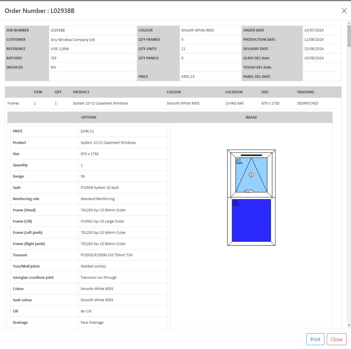Click the vertical scrollbar thumb
Viewport: 351px width, 349px height.
(x=349, y=36)
